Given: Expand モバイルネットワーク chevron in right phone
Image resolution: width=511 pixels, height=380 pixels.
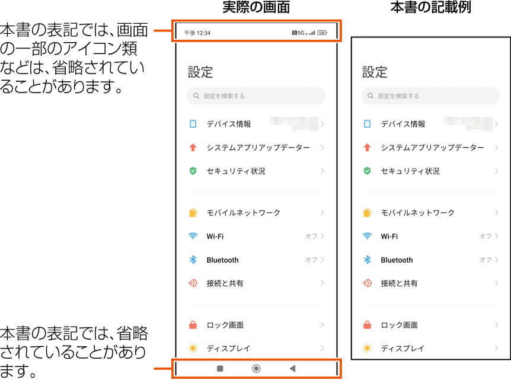Looking at the screenshot, I should (x=497, y=213).
